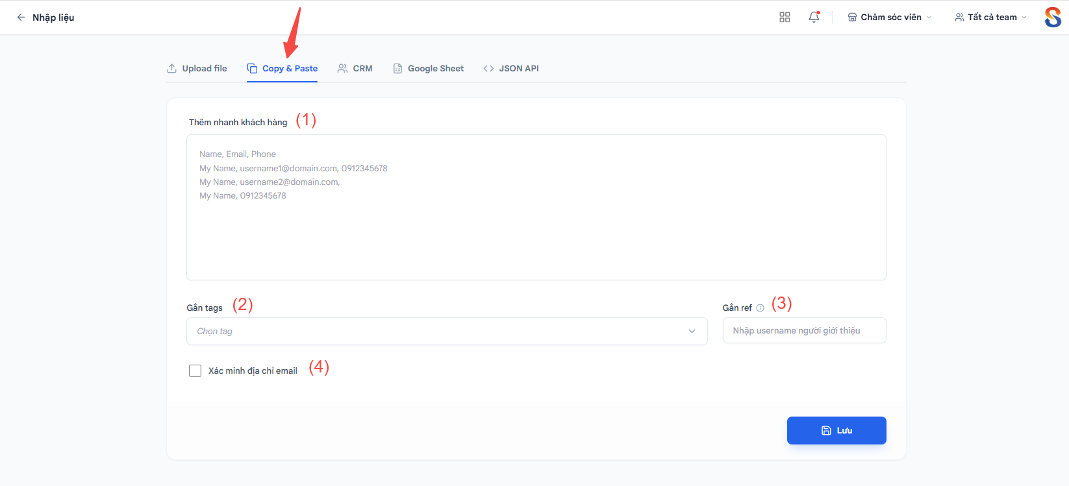Image resolution: width=1069 pixels, height=486 pixels.
Task: Open the Tất cả team dropdown
Action: (x=990, y=18)
